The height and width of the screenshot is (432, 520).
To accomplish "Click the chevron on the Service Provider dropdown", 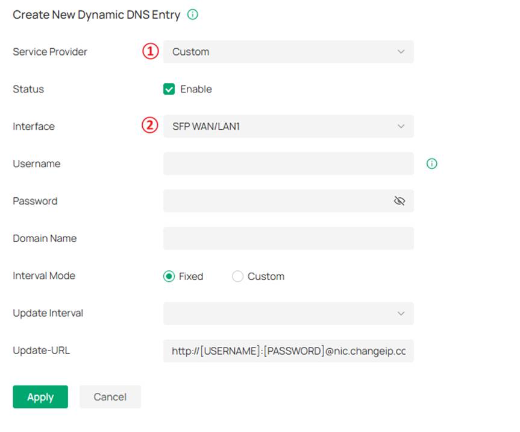I will [401, 52].
